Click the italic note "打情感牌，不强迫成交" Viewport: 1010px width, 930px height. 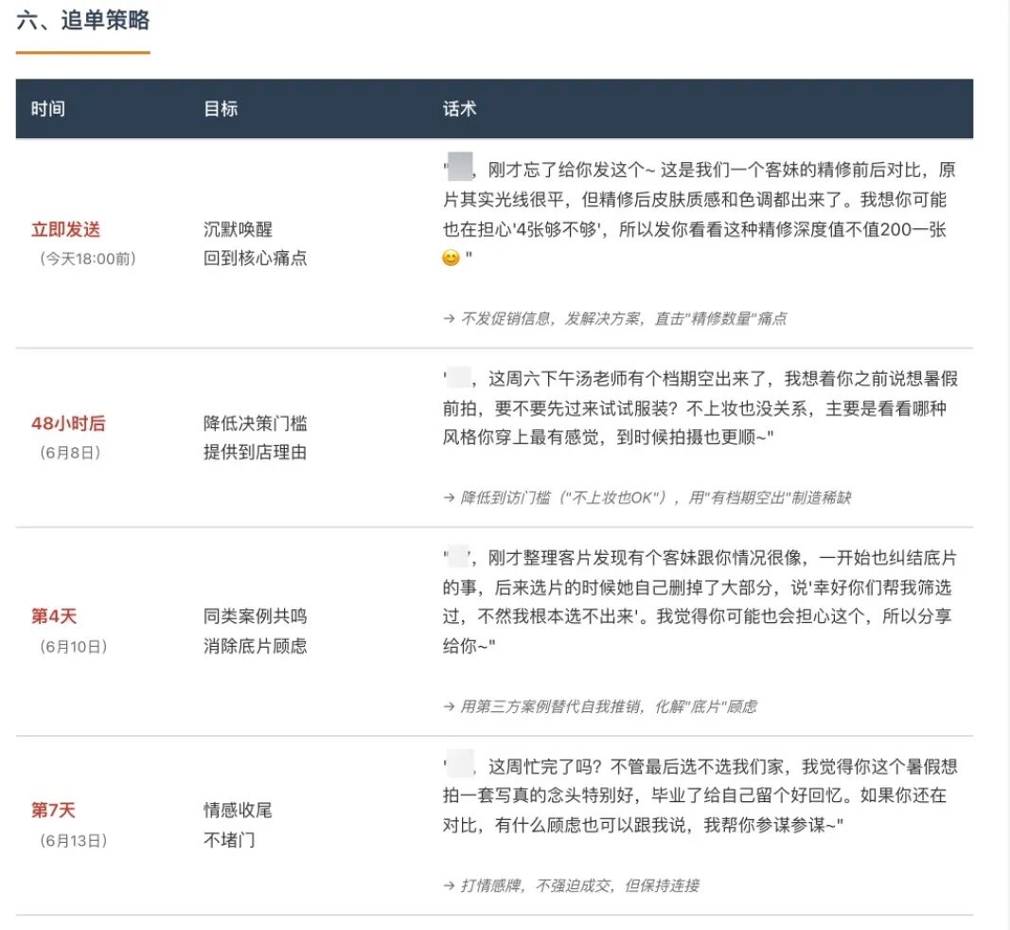572,885
